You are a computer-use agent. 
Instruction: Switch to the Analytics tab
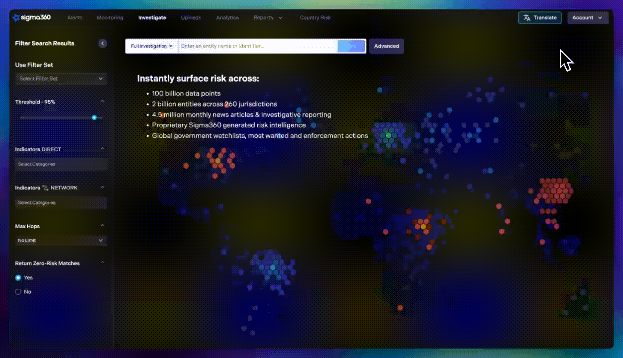[x=227, y=18]
